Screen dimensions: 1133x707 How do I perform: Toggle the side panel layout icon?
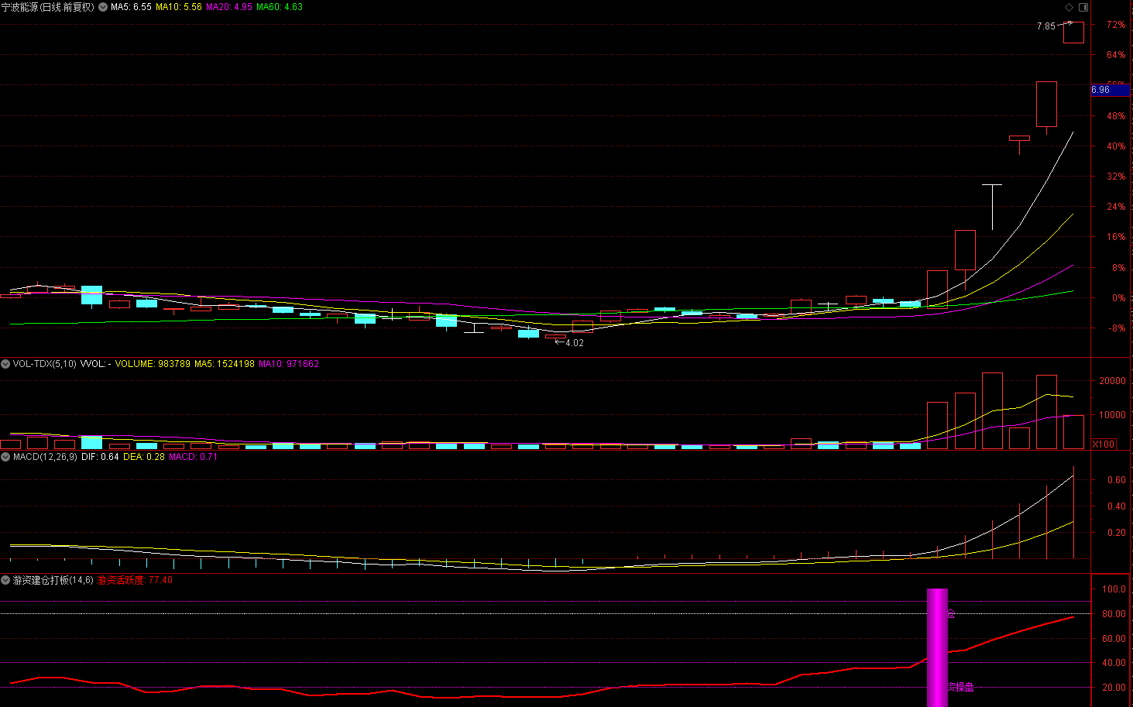1083,7
